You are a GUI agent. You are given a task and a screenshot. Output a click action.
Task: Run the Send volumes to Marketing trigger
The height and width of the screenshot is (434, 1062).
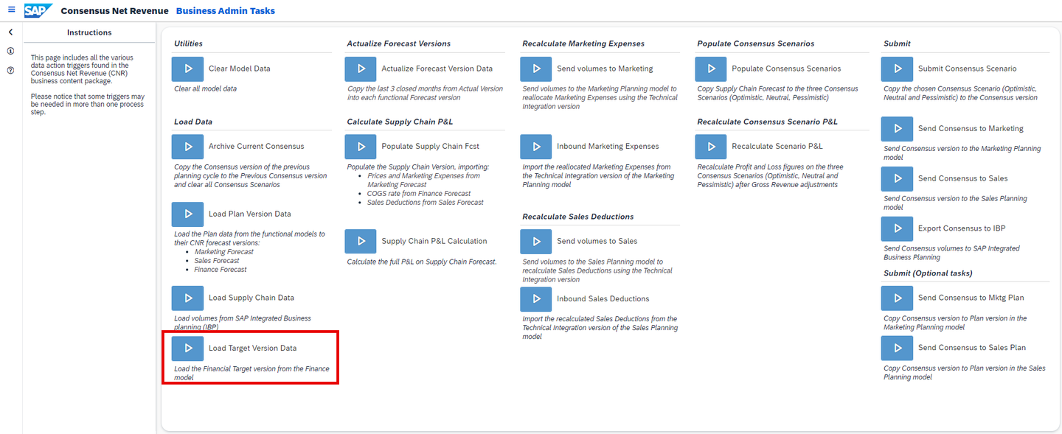tap(535, 69)
